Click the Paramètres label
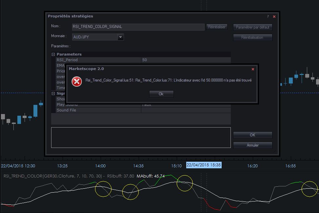Screen dimensions: 319x213 [61, 46]
